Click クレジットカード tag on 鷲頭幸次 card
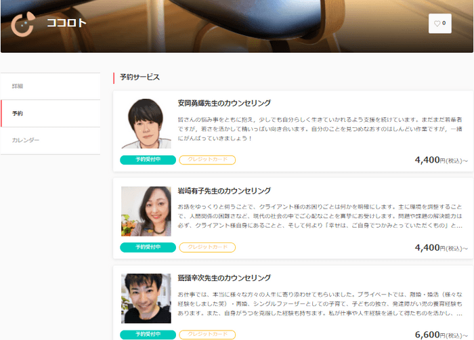Screen dimensions: 474x340 coord(207,335)
